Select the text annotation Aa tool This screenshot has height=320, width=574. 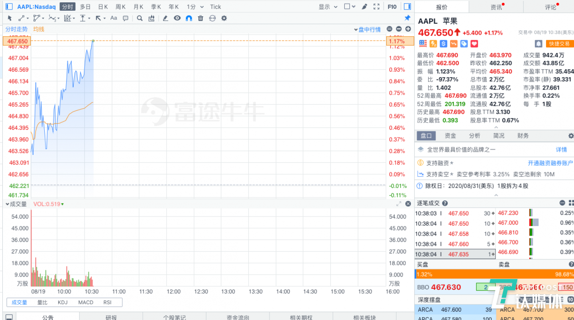(x=114, y=18)
